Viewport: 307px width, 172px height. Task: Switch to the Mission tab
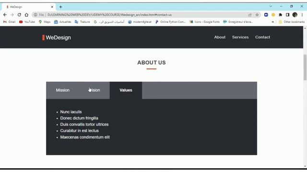click(63, 90)
